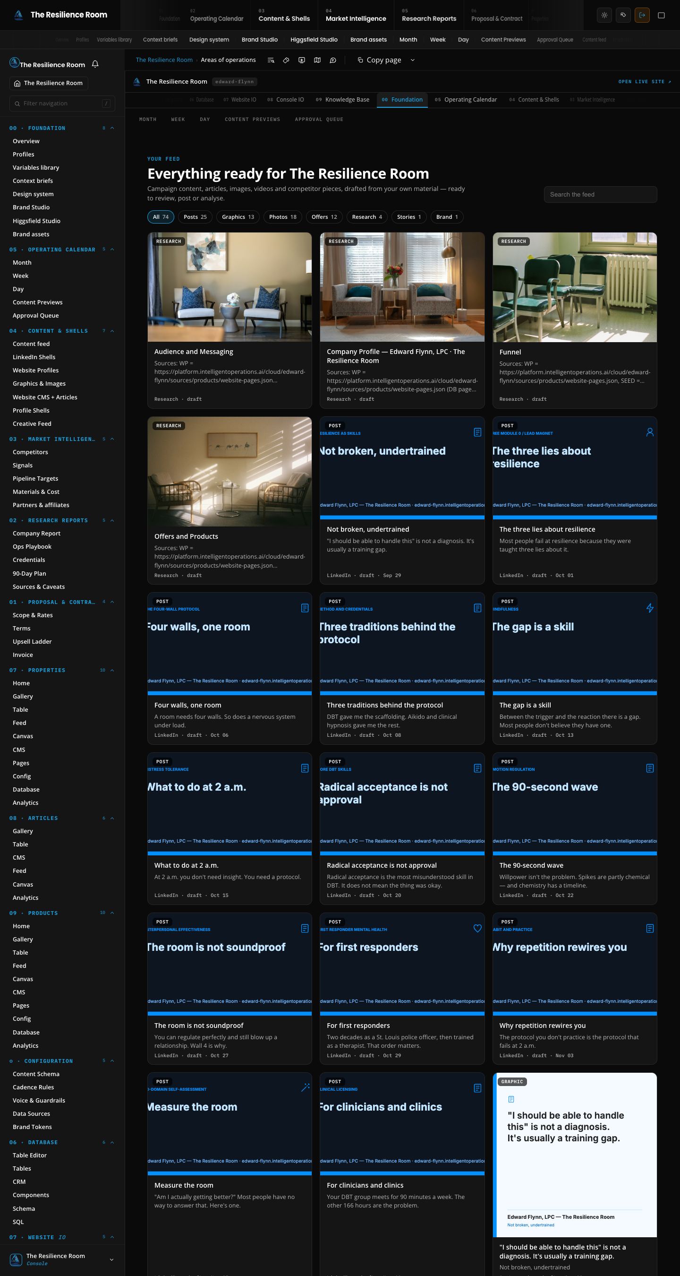Screen dimensions: 680x1276
Task: Click document icon on The 90-second wave card
Action: click(x=650, y=768)
